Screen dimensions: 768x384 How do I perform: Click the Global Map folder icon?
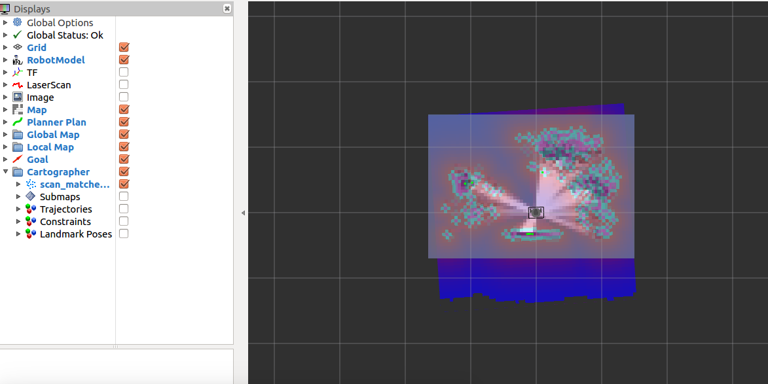point(17,134)
